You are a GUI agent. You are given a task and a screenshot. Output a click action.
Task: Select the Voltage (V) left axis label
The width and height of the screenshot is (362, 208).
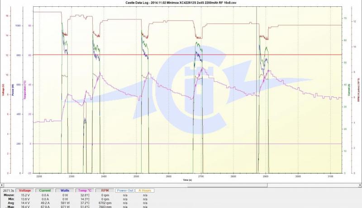click(x=3, y=90)
